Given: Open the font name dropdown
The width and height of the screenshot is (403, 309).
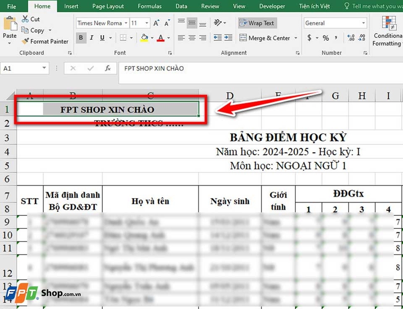Looking at the screenshot, I should [125, 23].
